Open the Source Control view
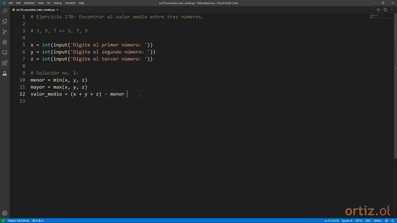 coord(5,32)
